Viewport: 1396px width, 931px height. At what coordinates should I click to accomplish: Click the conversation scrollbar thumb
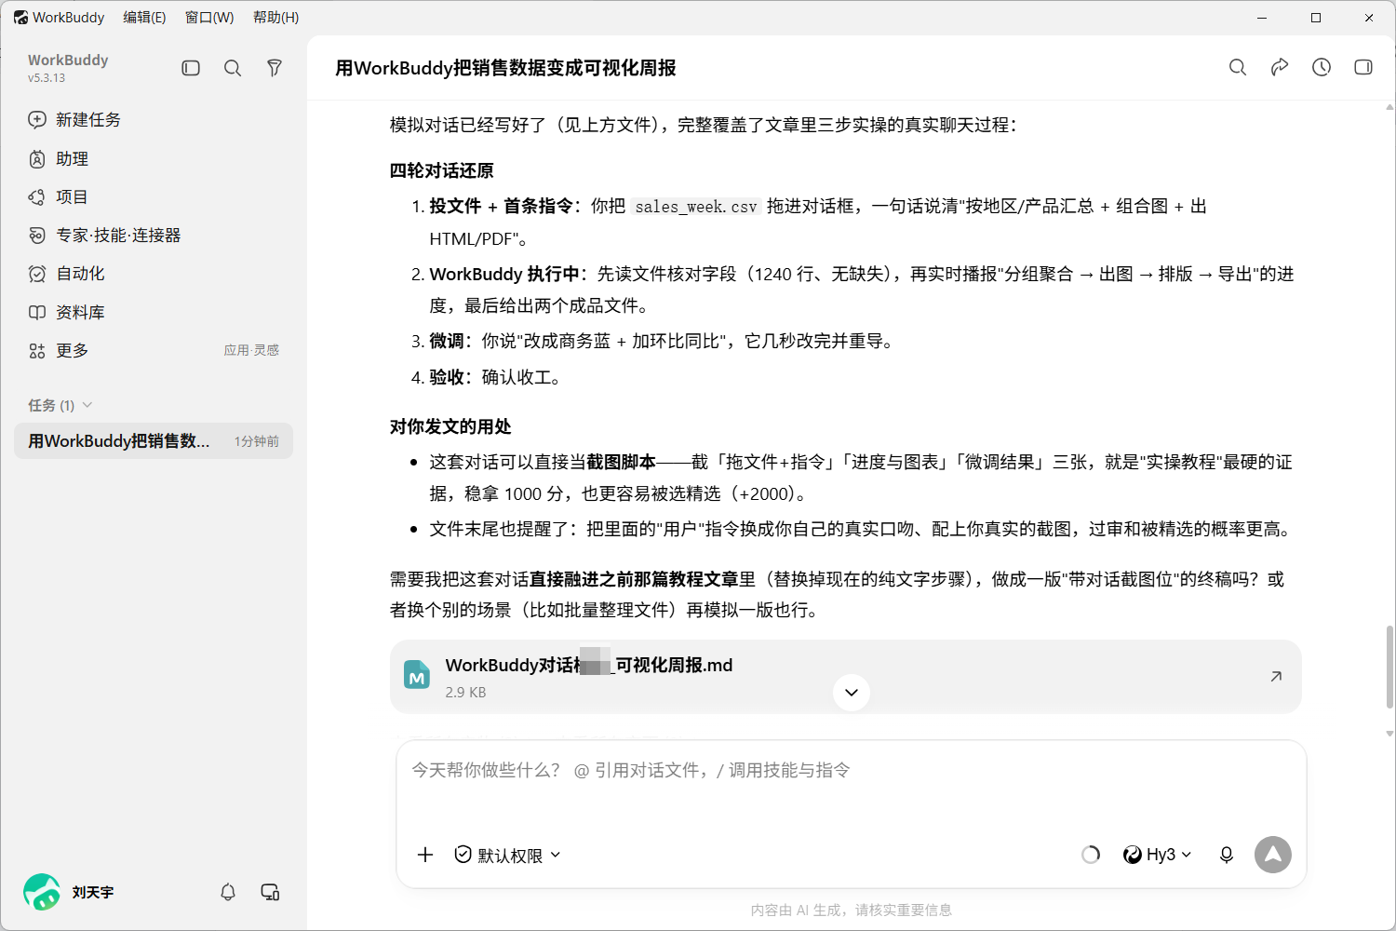1389,667
